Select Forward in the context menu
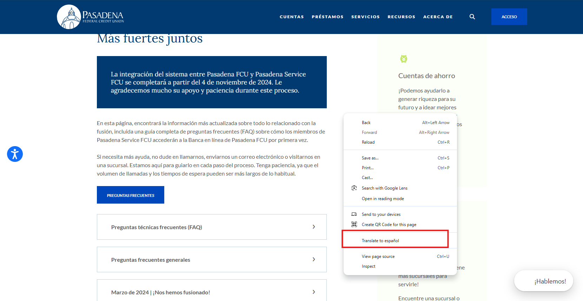This screenshot has width=583, height=301. pyautogui.click(x=400, y=132)
